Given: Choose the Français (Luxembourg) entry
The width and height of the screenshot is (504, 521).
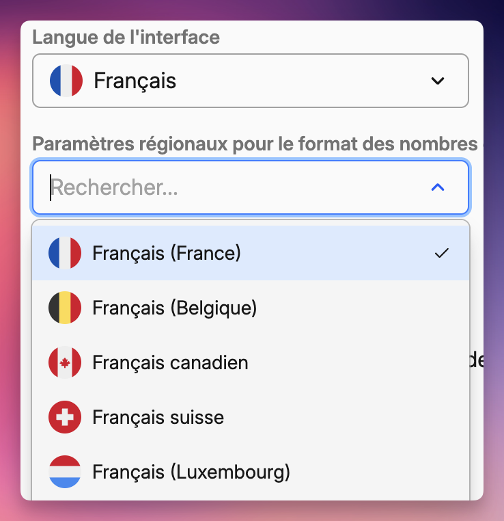Looking at the screenshot, I should tap(191, 472).
